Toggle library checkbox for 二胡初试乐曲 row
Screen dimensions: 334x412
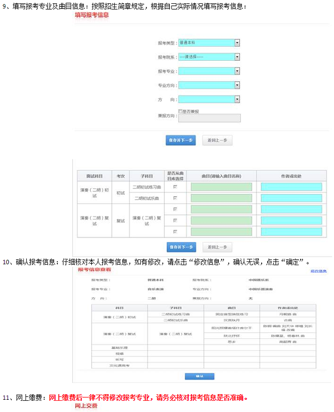click(x=175, y=198)
